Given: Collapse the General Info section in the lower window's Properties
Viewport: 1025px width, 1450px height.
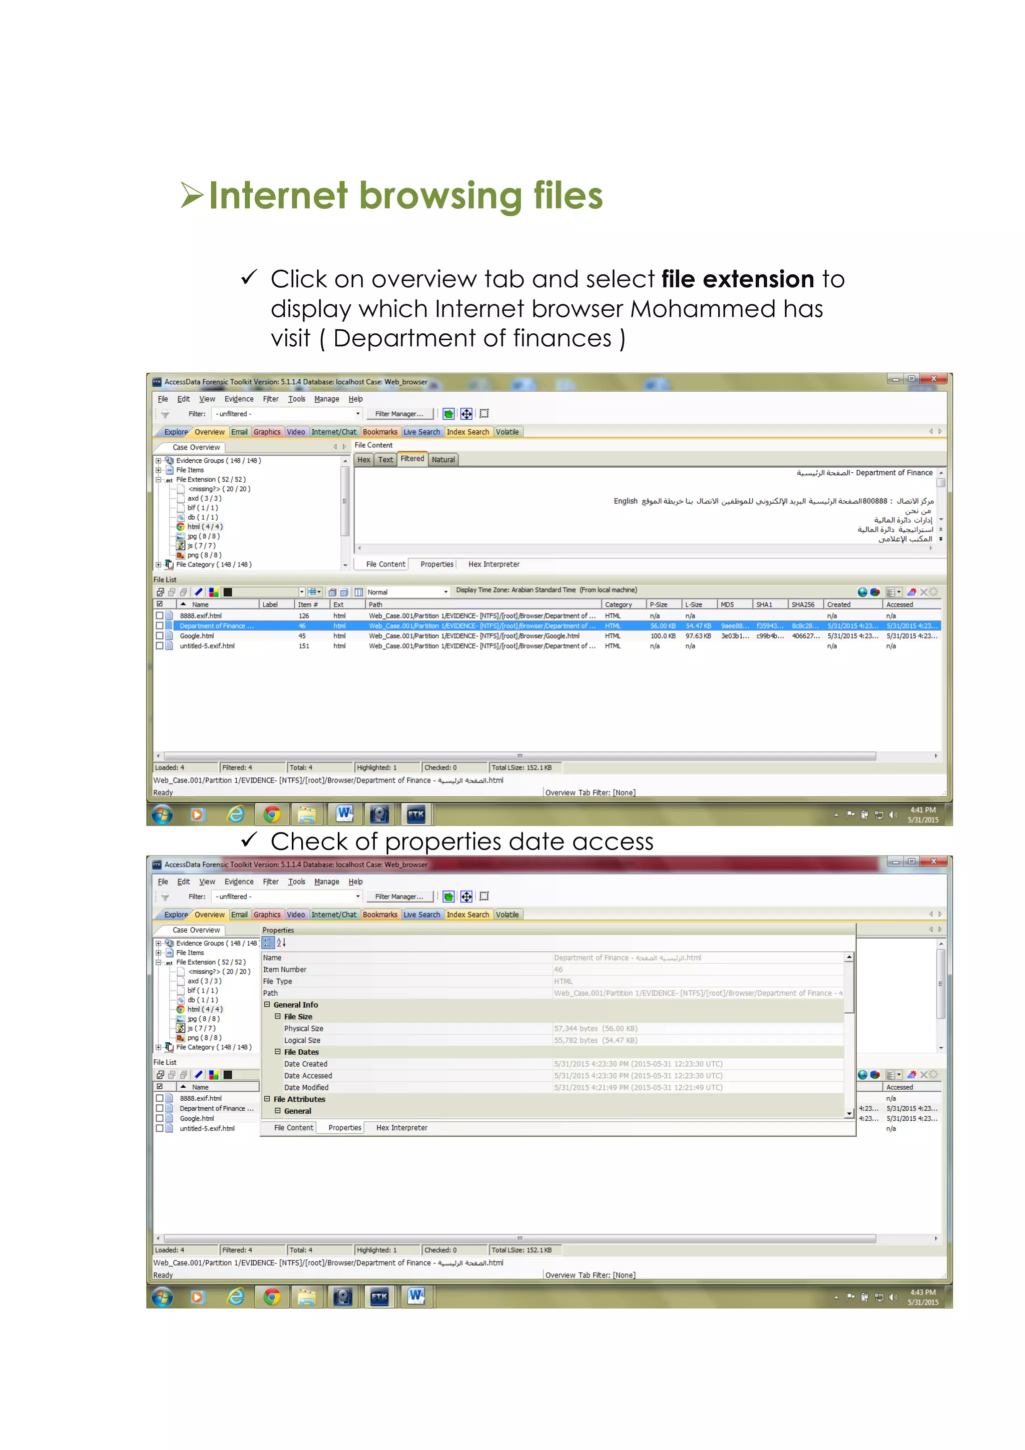Looking at the screenshot, I should click(x=267, y=1004).
